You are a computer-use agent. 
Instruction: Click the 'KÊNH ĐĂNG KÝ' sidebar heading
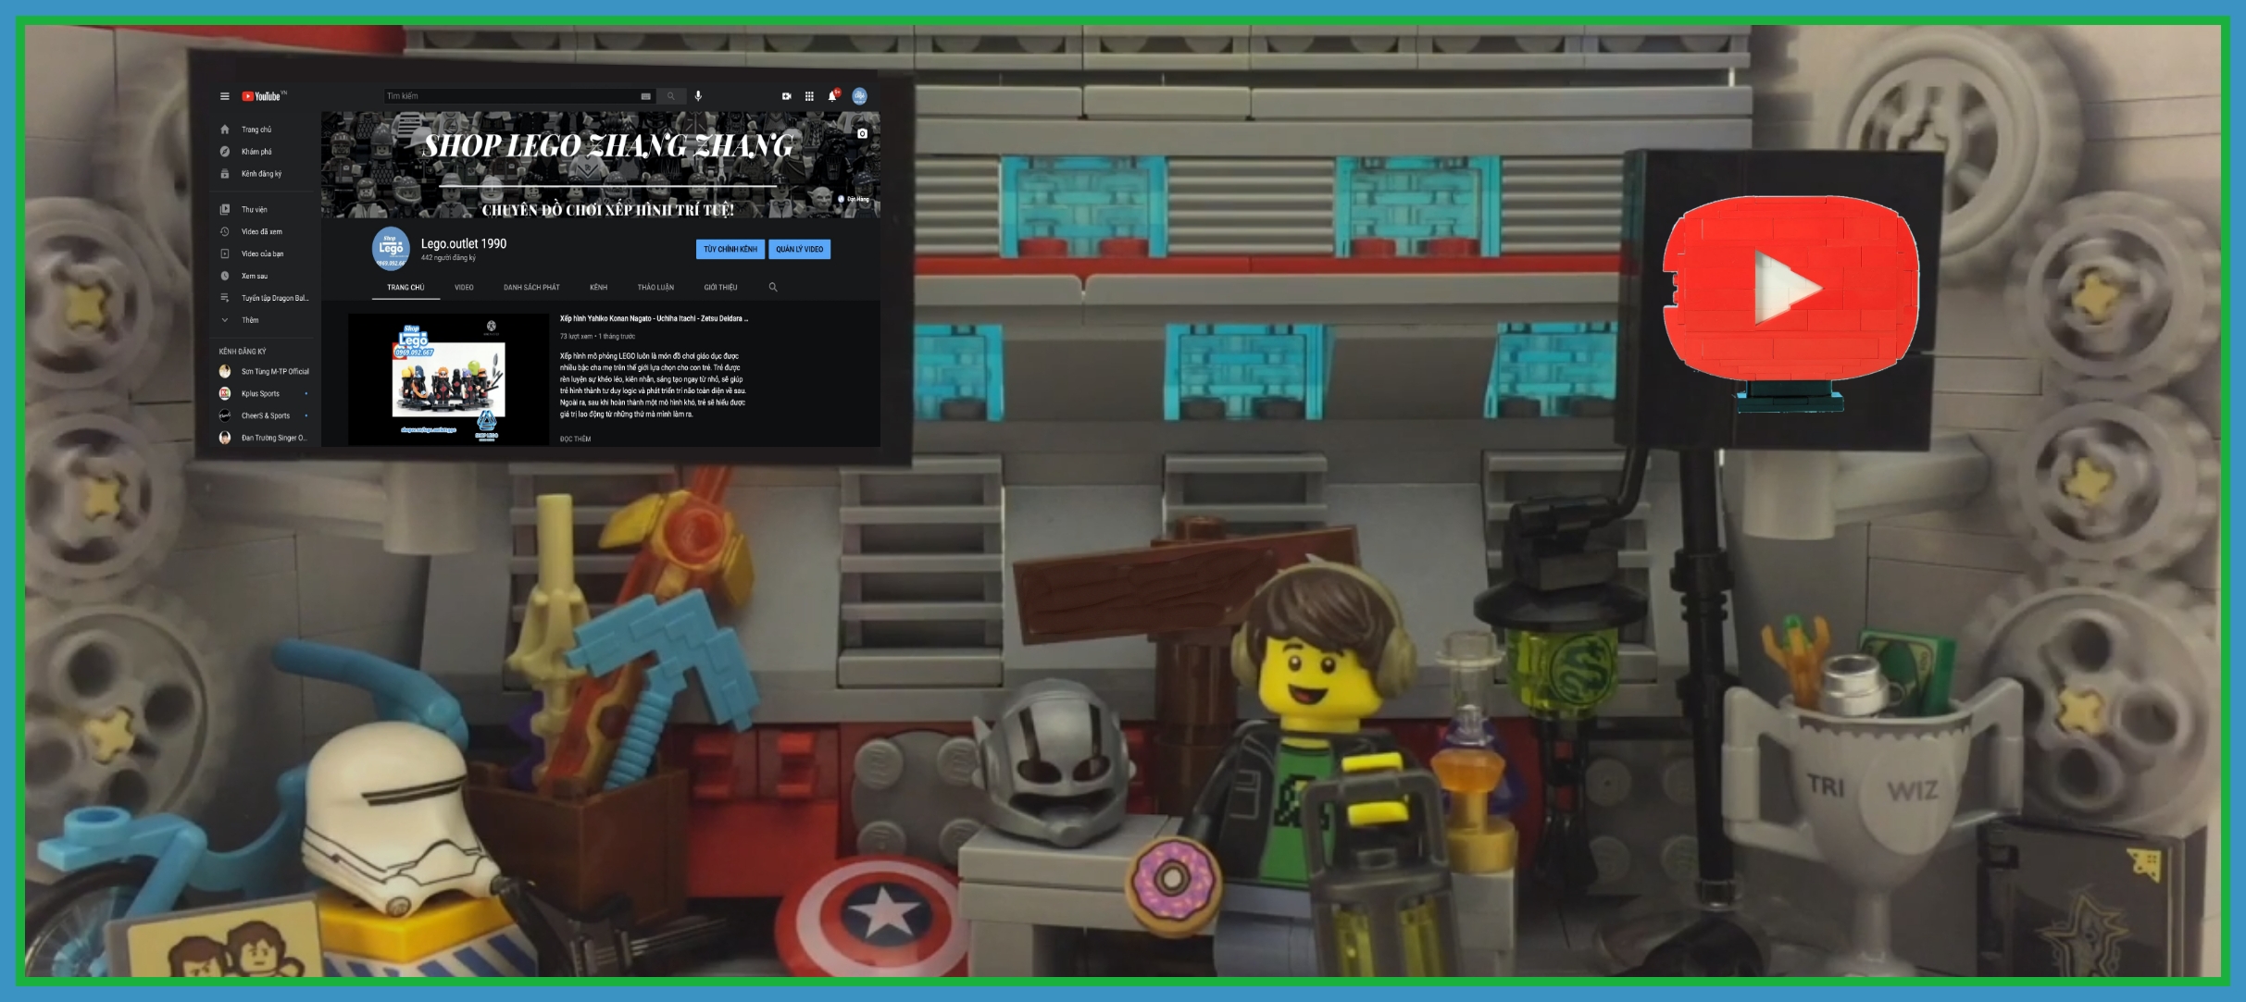(243, 352)
